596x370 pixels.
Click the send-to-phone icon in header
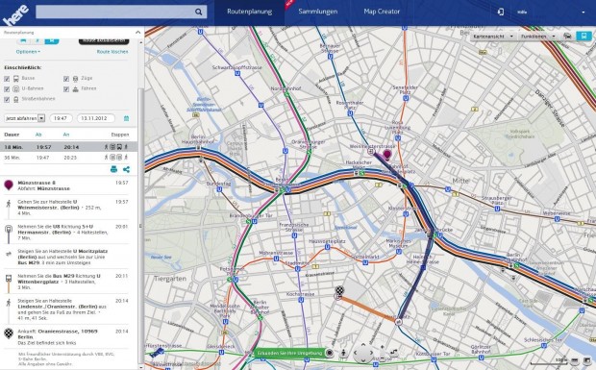[x=501, y=12]
